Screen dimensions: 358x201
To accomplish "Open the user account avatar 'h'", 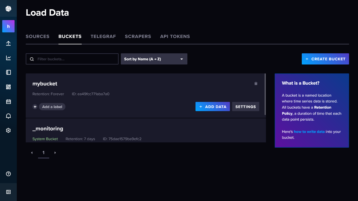I will coord(8,26).
